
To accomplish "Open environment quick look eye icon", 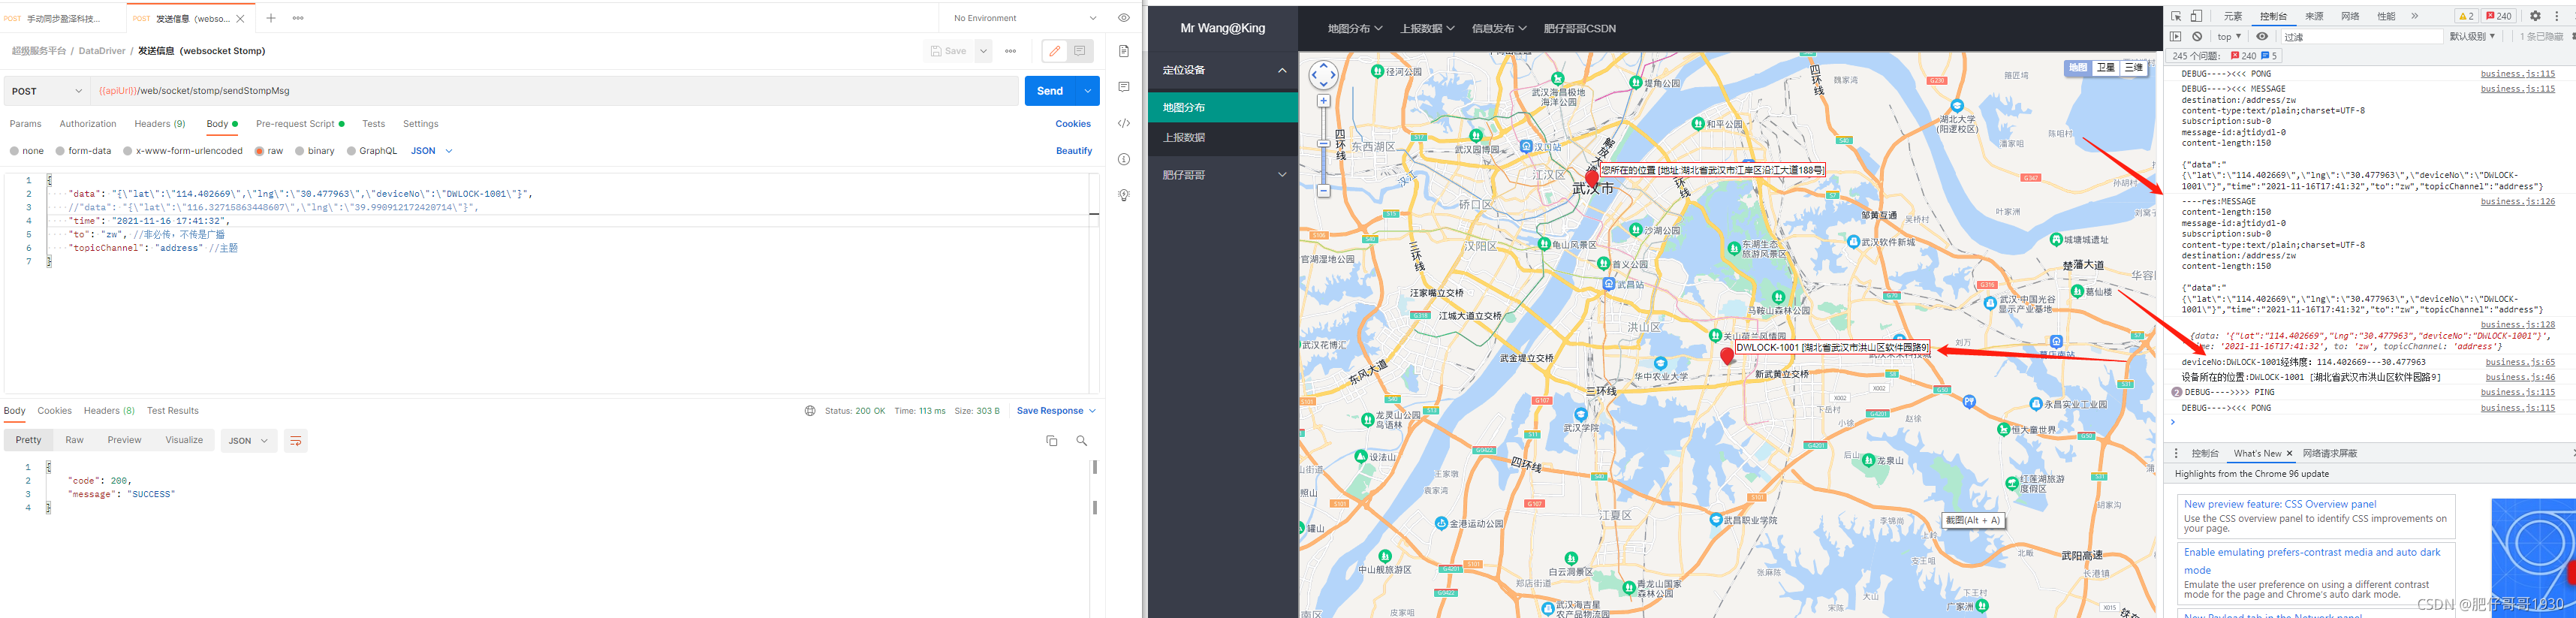I will coord(1124,18).
